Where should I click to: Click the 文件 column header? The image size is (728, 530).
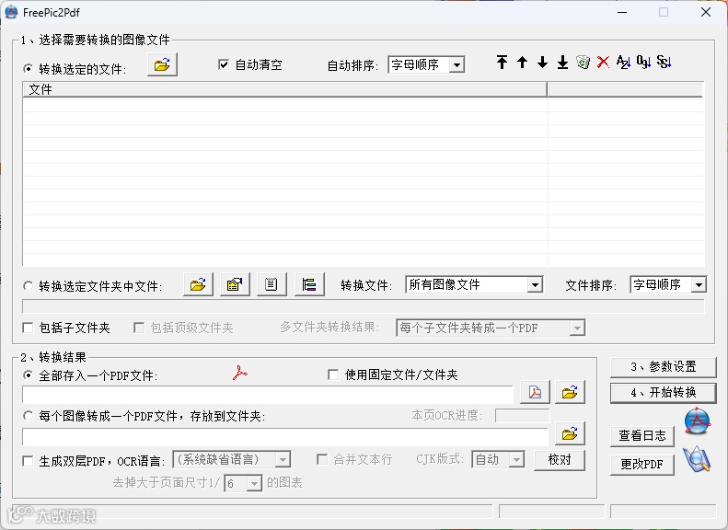point(284,89)
